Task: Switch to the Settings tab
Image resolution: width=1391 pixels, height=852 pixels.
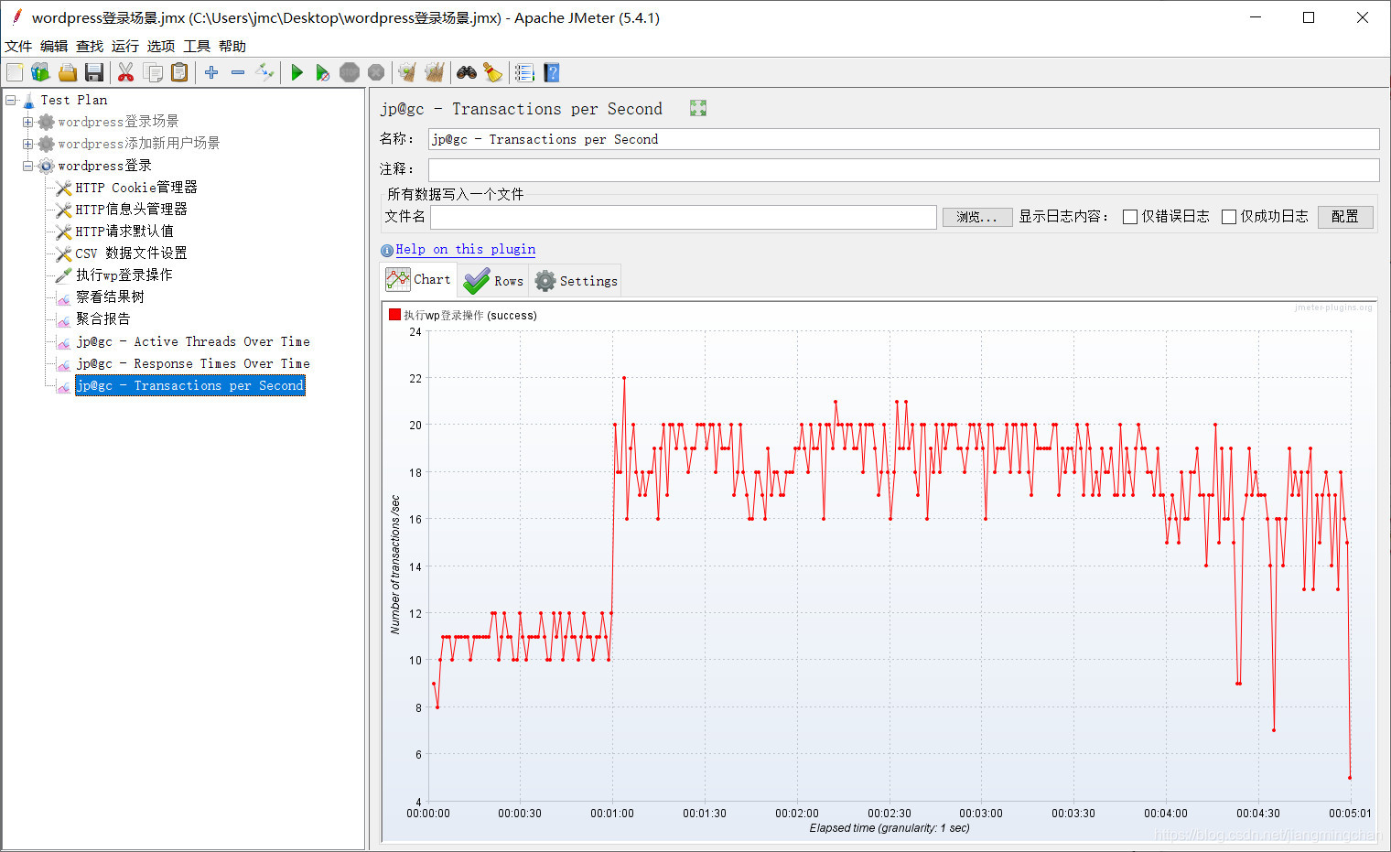Action: [x=576, y=281]
